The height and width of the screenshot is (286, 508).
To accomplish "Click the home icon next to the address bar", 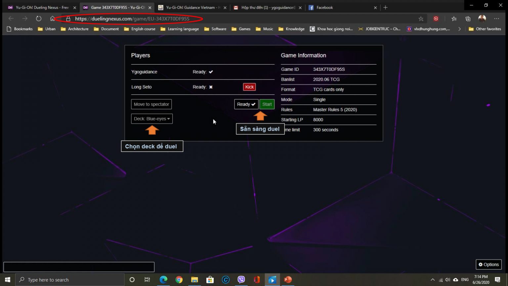I will point(53,19).
